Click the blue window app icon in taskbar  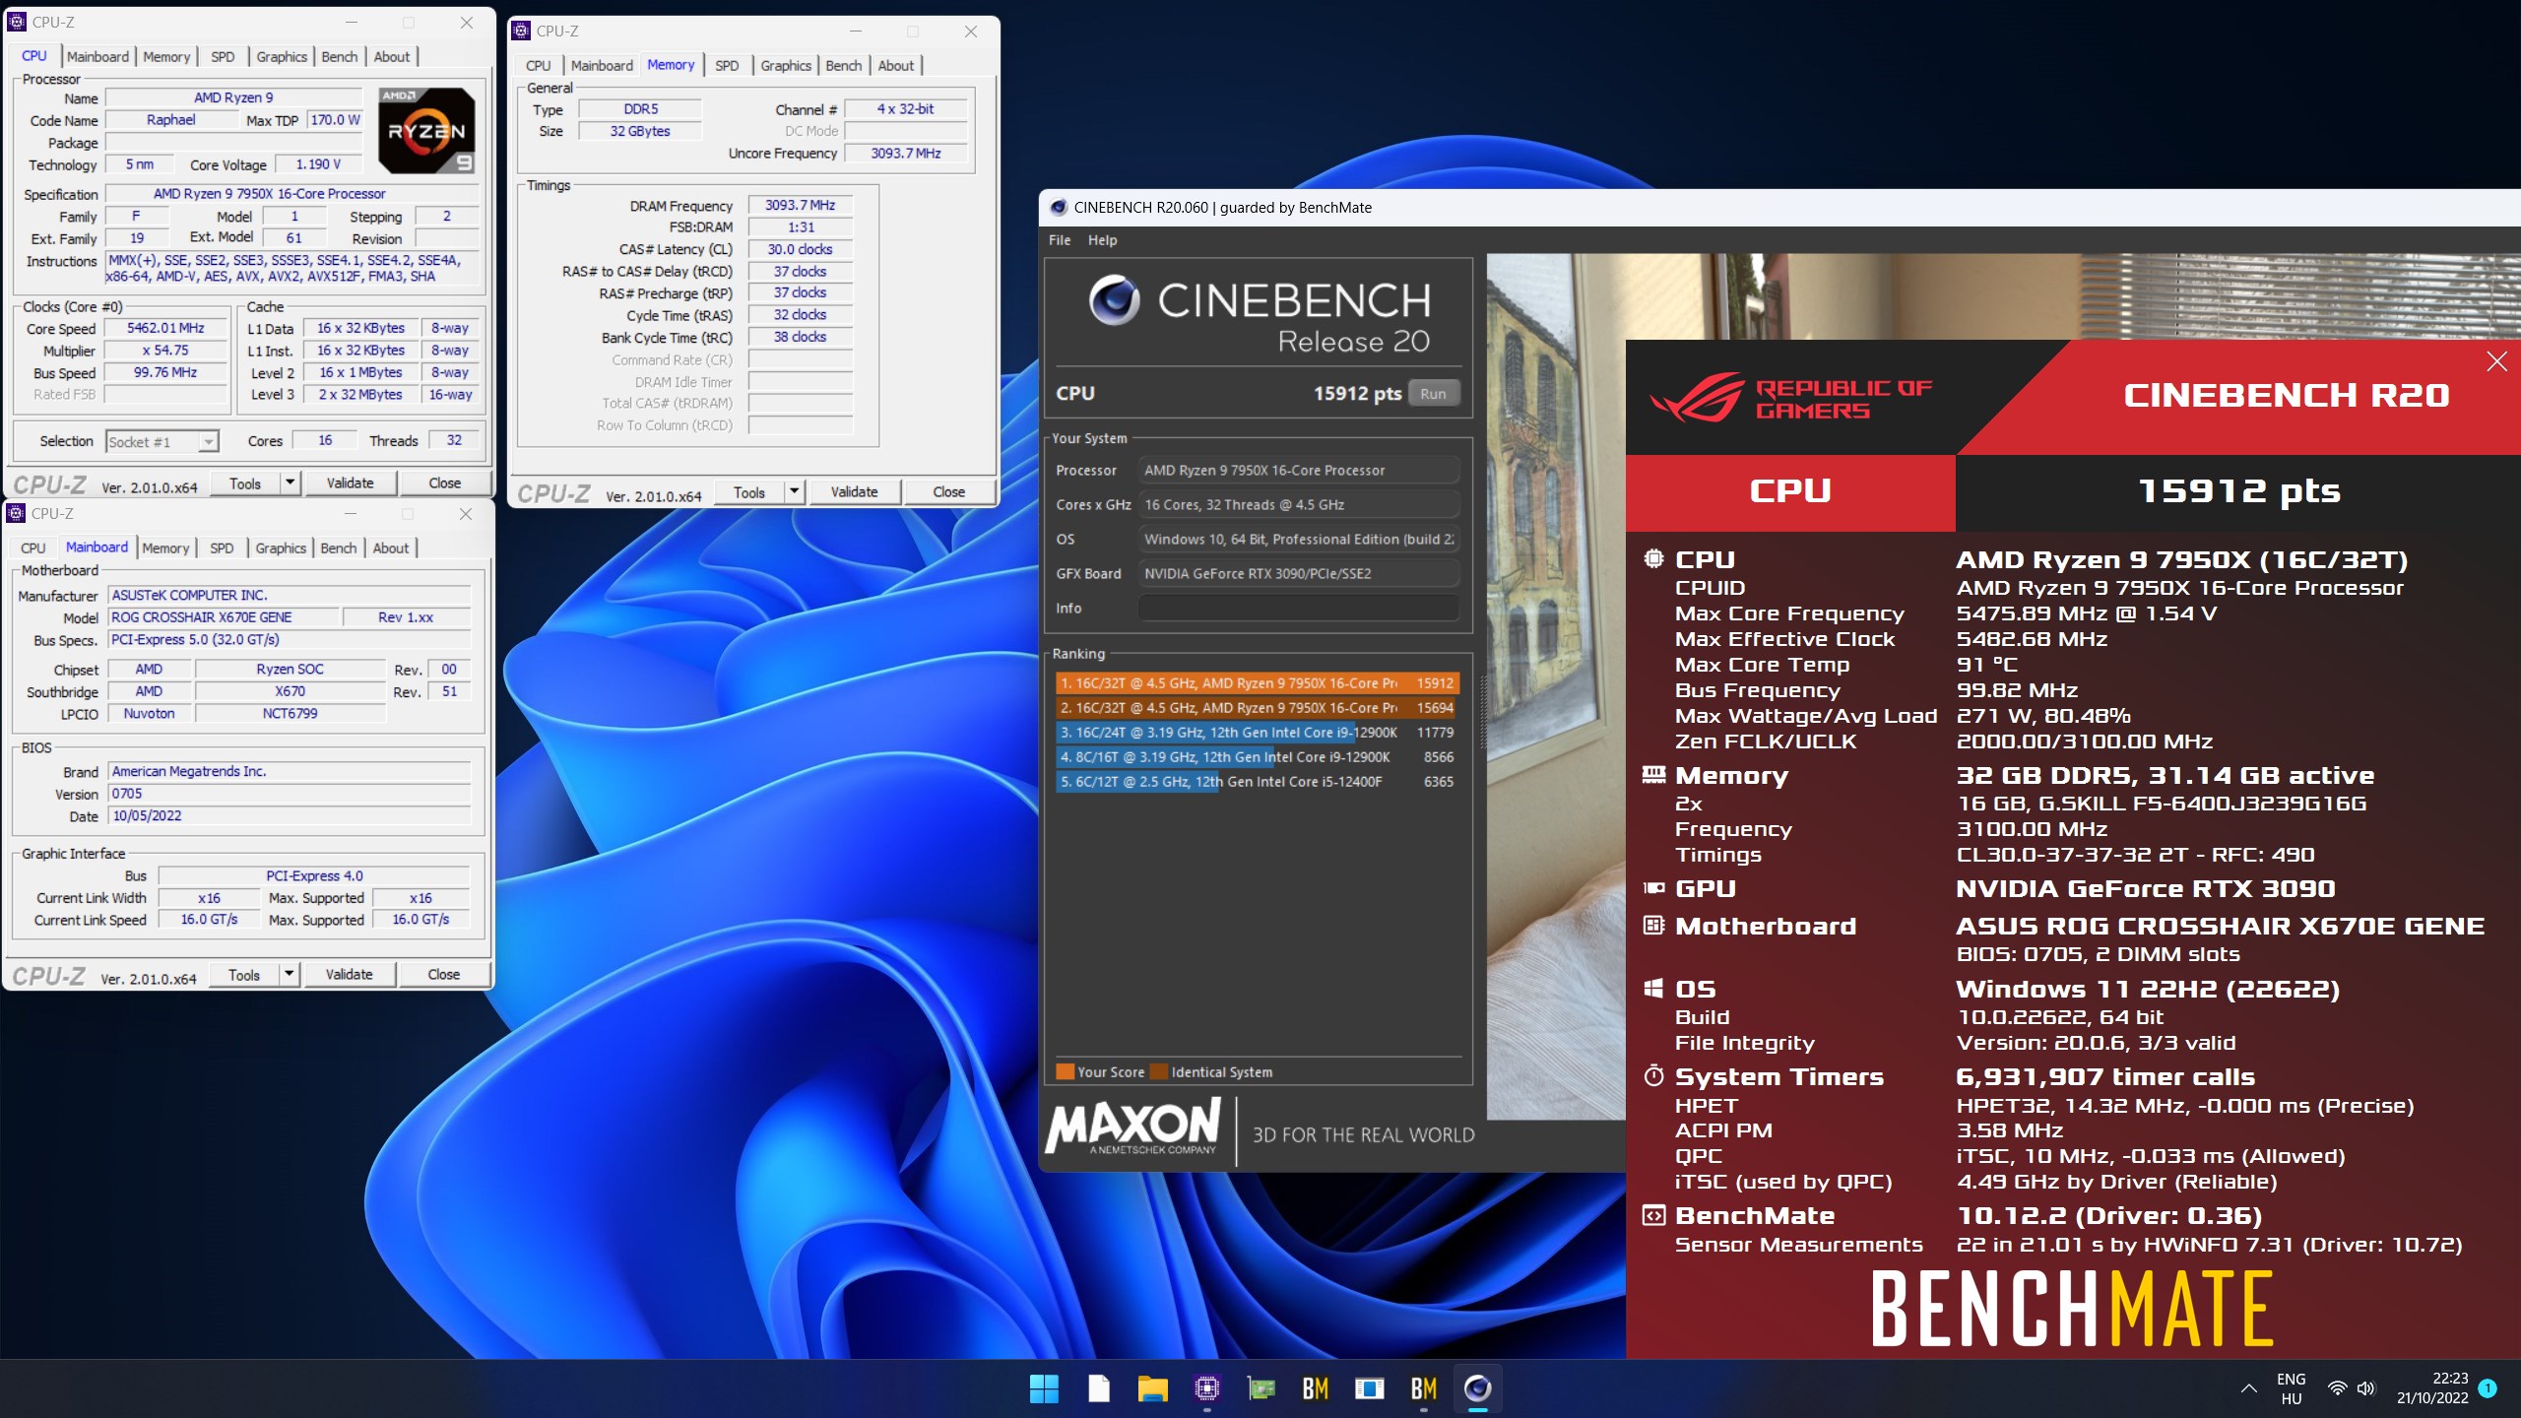tap(1369, 1388)
